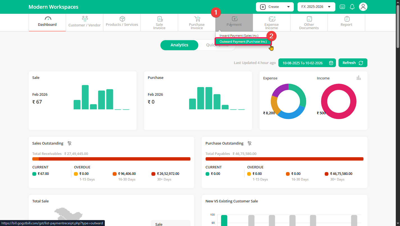
Task: Click the bar chart icon in Income card
Action: click(358, 78)
